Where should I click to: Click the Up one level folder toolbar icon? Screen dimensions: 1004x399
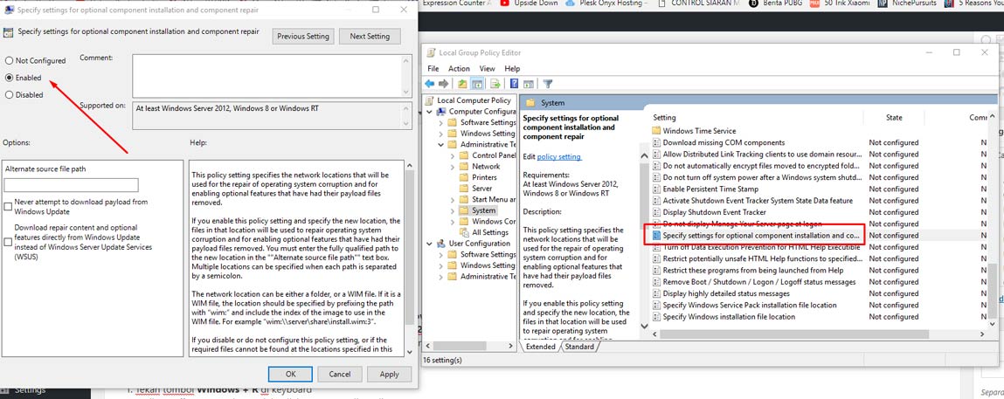(463, 84)
